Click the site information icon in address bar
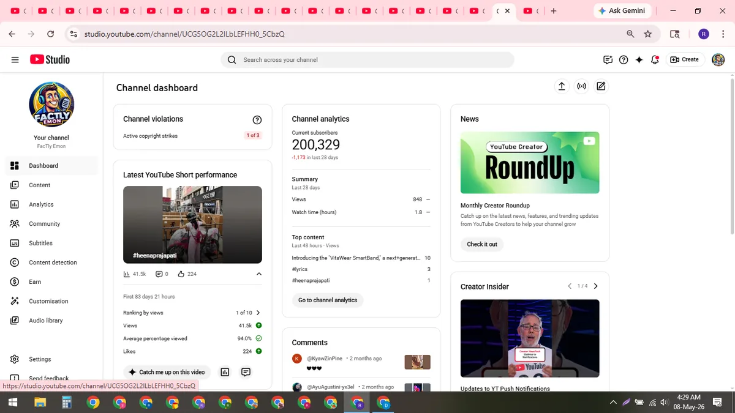Viewport: 735px width, 413px height. coord(73,34)
